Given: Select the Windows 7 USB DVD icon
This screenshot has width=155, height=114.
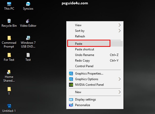Looking at the screenshot, I should point(28,38).
